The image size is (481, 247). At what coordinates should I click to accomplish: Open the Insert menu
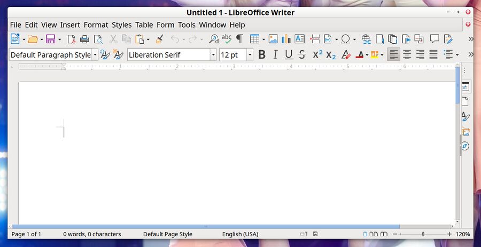(x=70, y=25)
